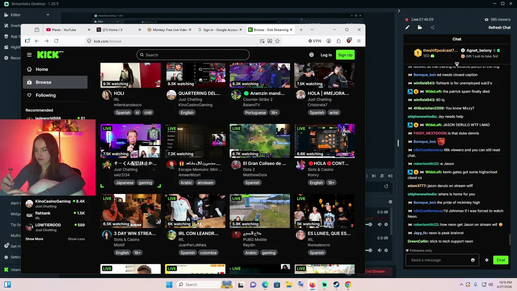Expand the leaderboard handle below gifters

tap(457, 64)
